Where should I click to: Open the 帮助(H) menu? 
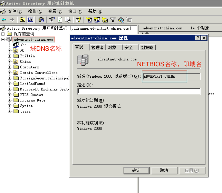(95, 11)
